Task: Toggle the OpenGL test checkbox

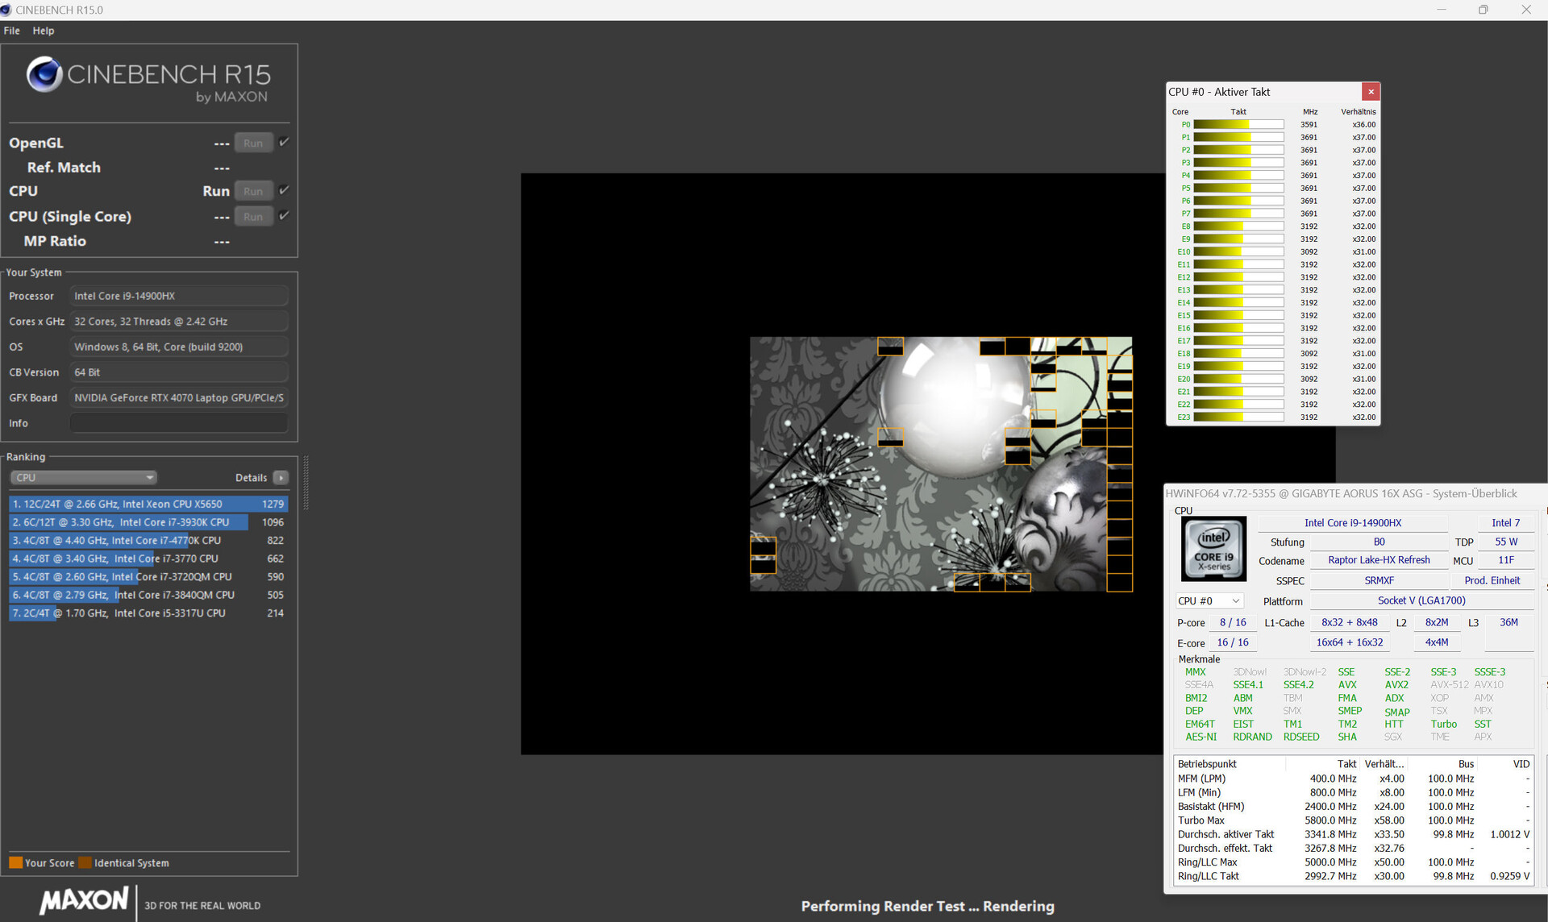Action: click(x=284, y=143)
